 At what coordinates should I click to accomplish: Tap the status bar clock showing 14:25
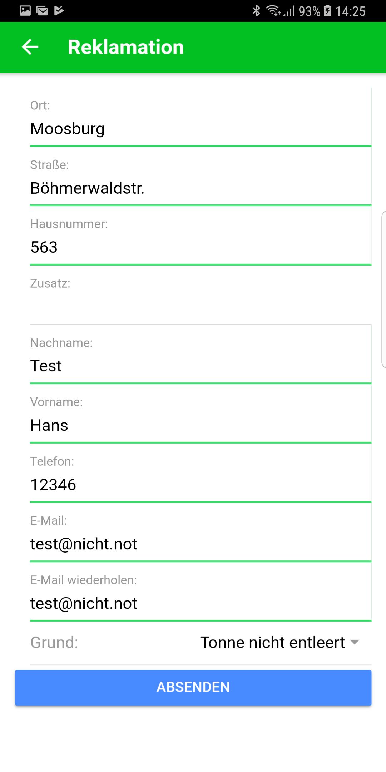[x=350, y=11]
